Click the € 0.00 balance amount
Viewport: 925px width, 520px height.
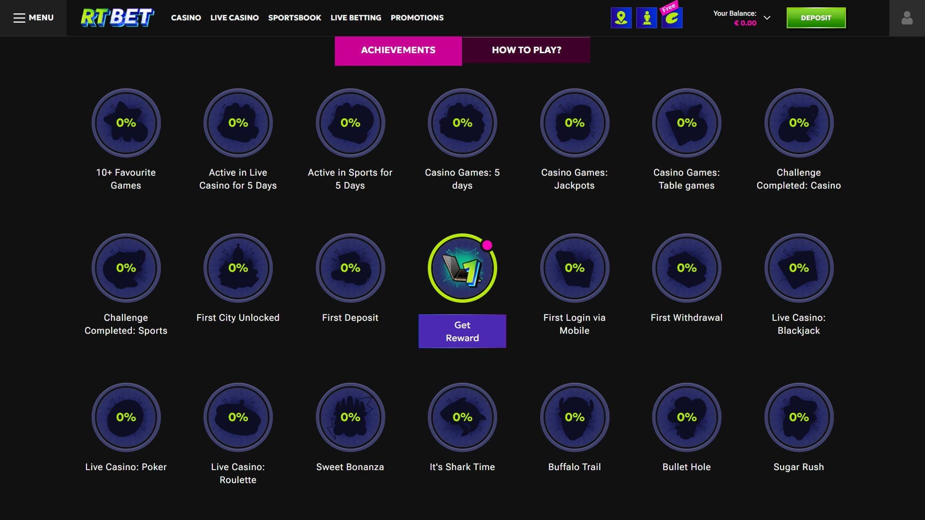745,23
